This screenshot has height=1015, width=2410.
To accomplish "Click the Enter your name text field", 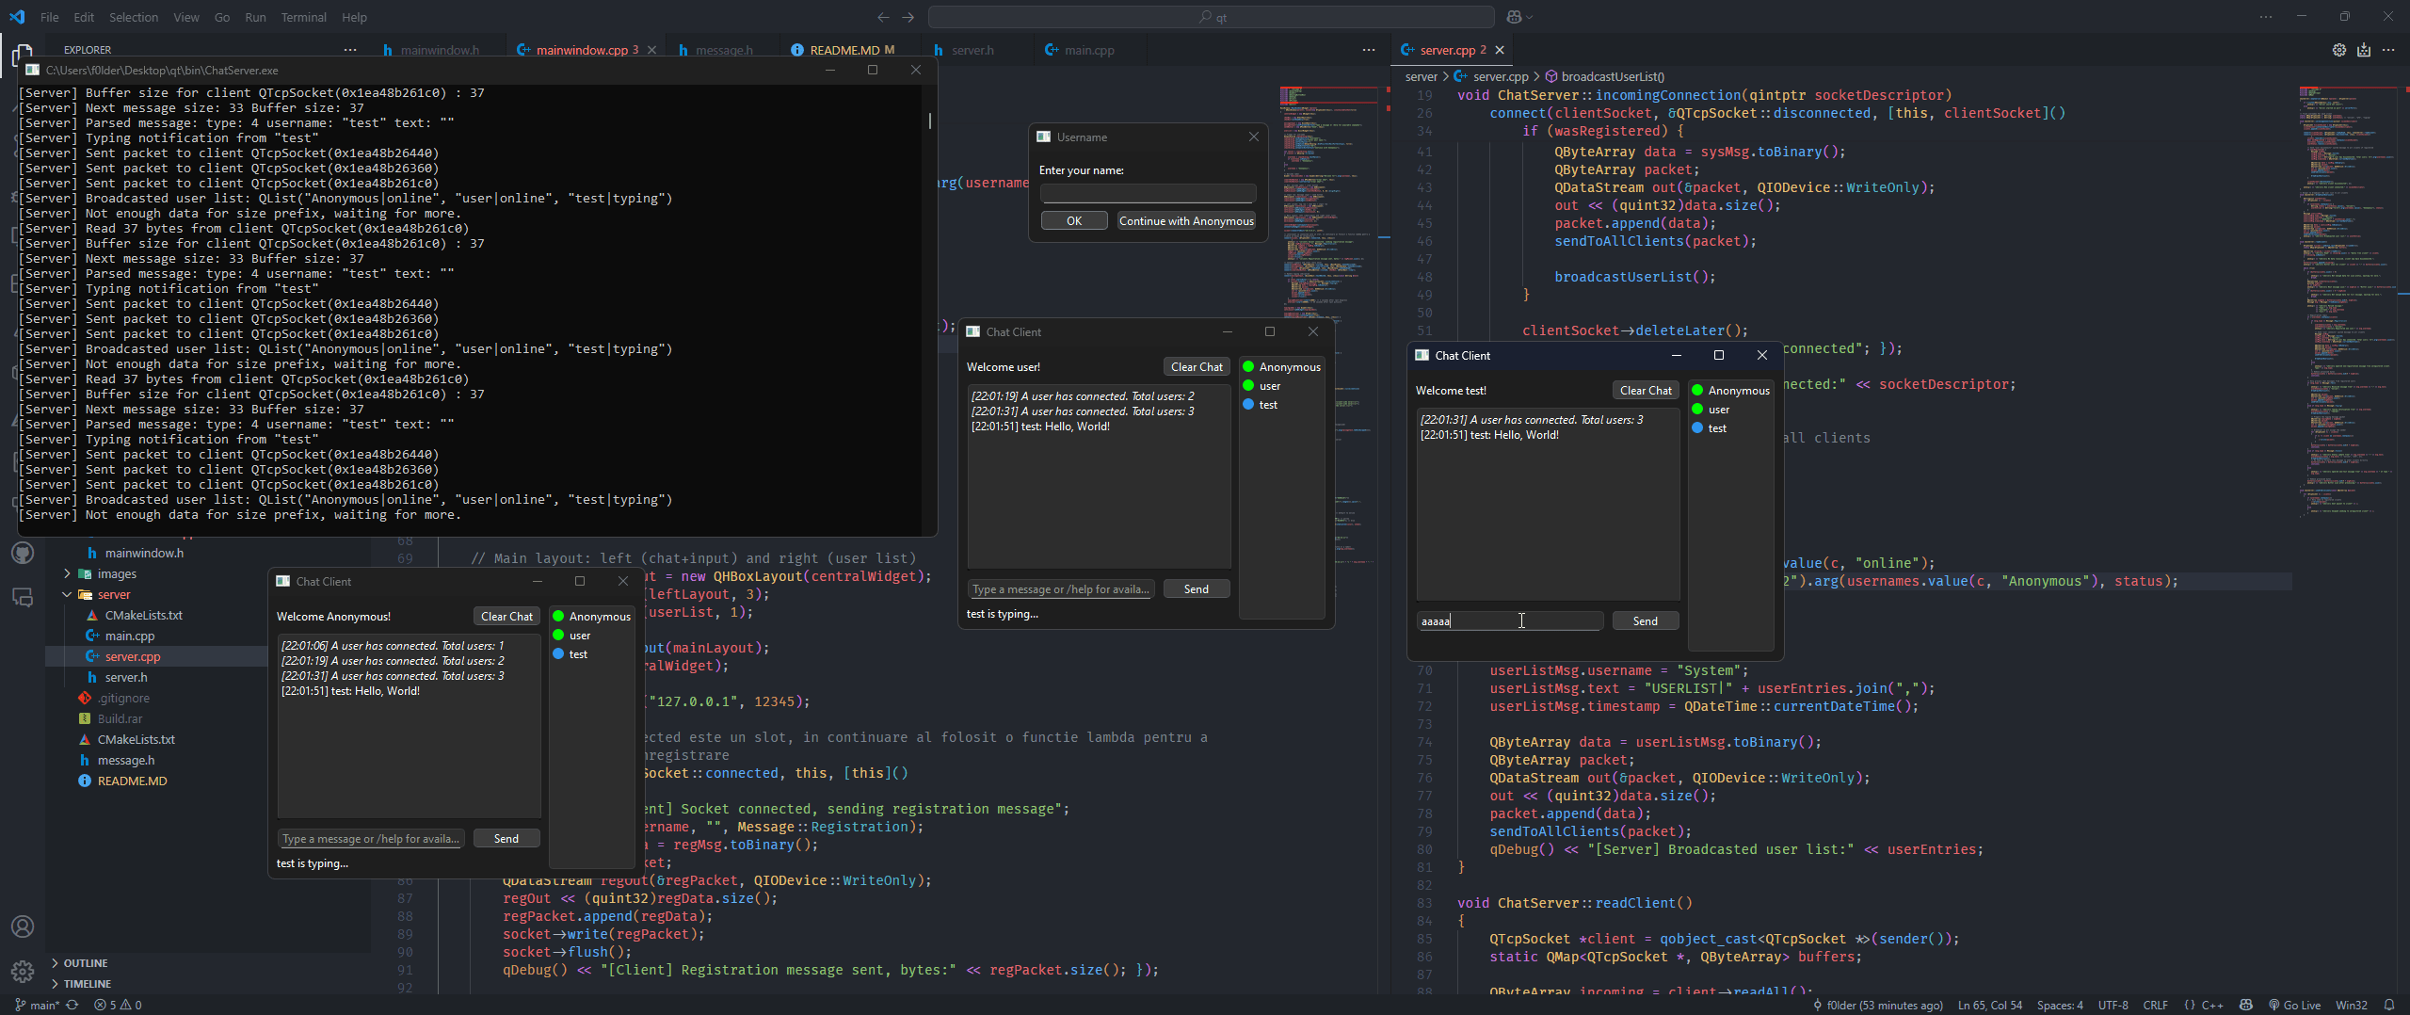I will [1148, 193].
